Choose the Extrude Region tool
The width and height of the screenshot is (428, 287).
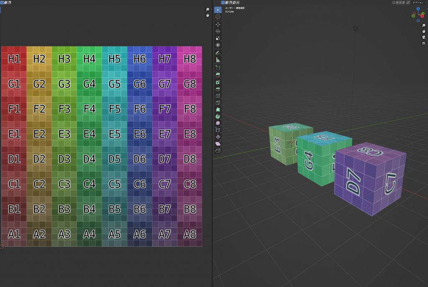click(217, 68)
